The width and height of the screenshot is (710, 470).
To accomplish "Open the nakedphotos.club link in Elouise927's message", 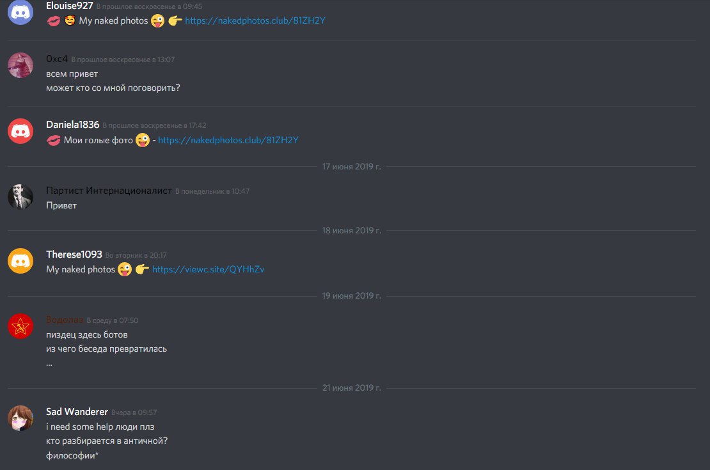I will [x=255, y=20].
